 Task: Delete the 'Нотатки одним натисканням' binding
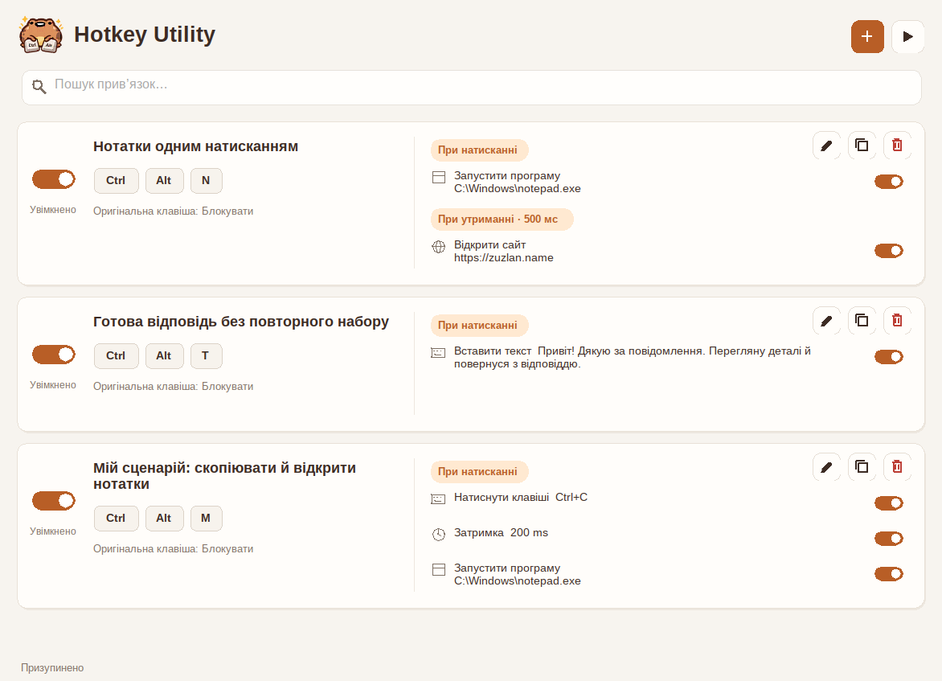tap(897, 146)
